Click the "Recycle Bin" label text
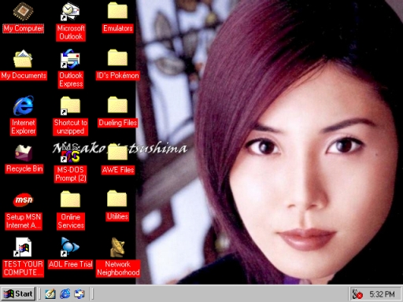This screenshot has width=403, height=302. pos(24,169)
